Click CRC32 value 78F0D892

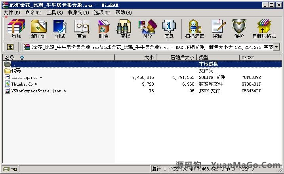point(251,77)
